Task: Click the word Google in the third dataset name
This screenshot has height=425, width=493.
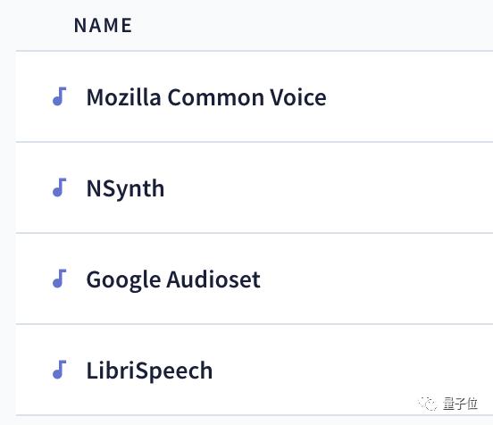Action: tap(123, 280)
